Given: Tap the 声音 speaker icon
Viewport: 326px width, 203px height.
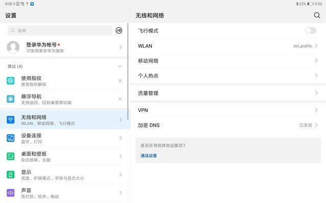Looking at the screenshot, I should coord(11,193).
